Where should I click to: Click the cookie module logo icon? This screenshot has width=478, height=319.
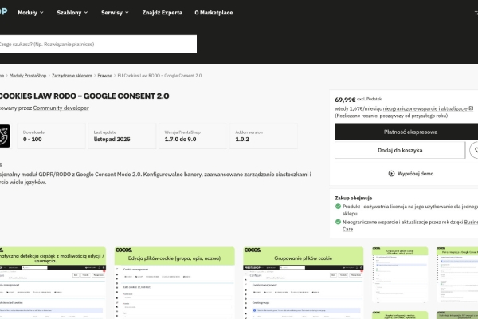pos(5,136)
